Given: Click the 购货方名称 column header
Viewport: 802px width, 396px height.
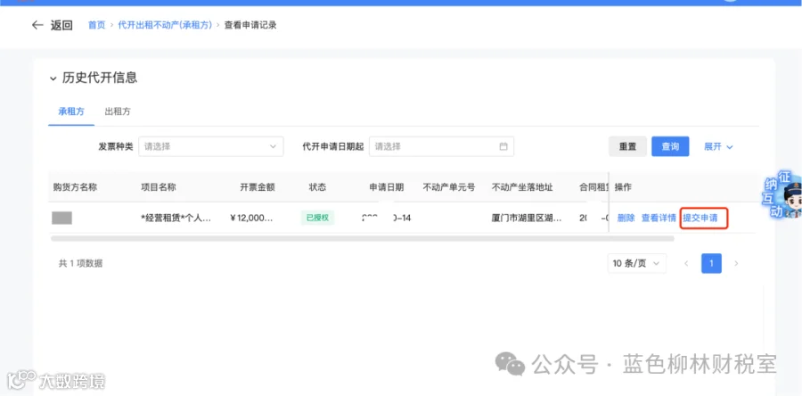Looking at the screenshot, I should (75, 187).
